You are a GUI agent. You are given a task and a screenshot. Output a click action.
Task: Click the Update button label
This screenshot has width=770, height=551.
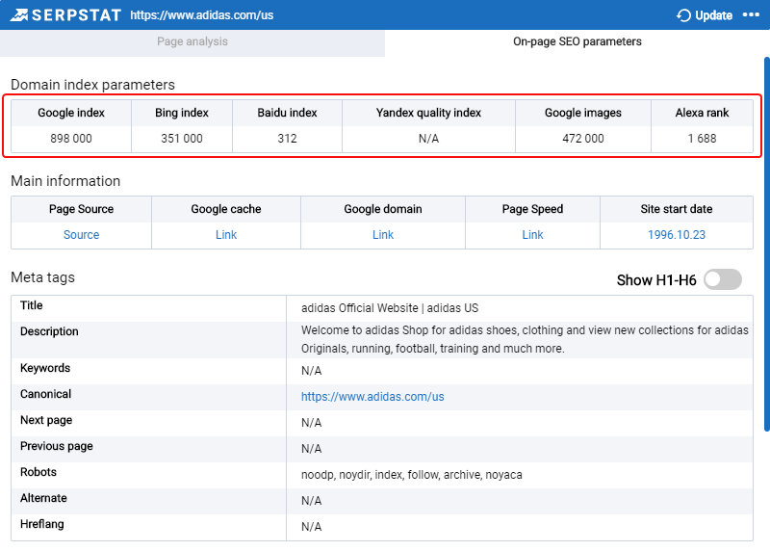point(713,15)
